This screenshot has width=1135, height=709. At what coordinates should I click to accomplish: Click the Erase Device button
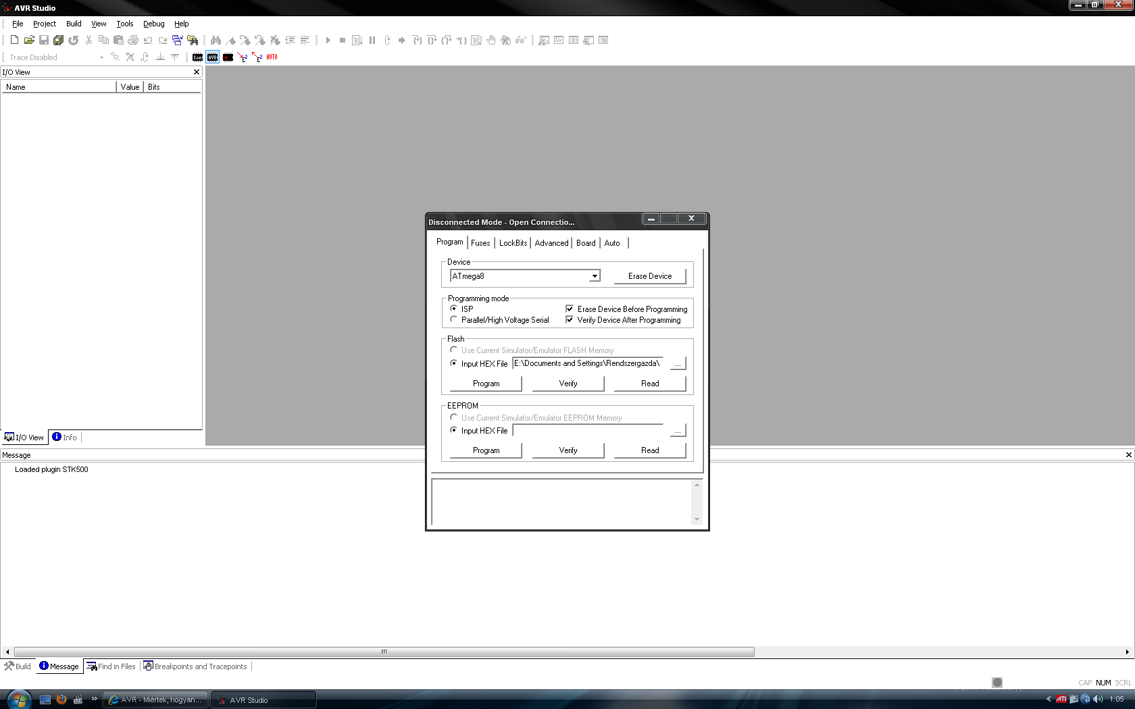pos(650,276)
